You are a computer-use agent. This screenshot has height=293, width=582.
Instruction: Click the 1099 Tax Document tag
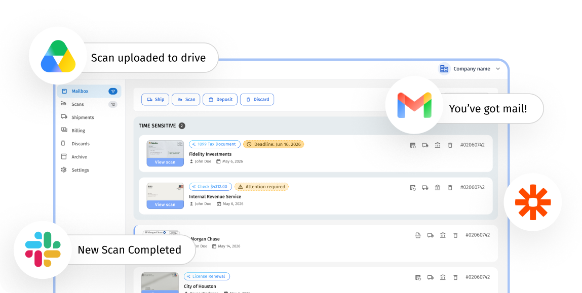click(215, 144)
